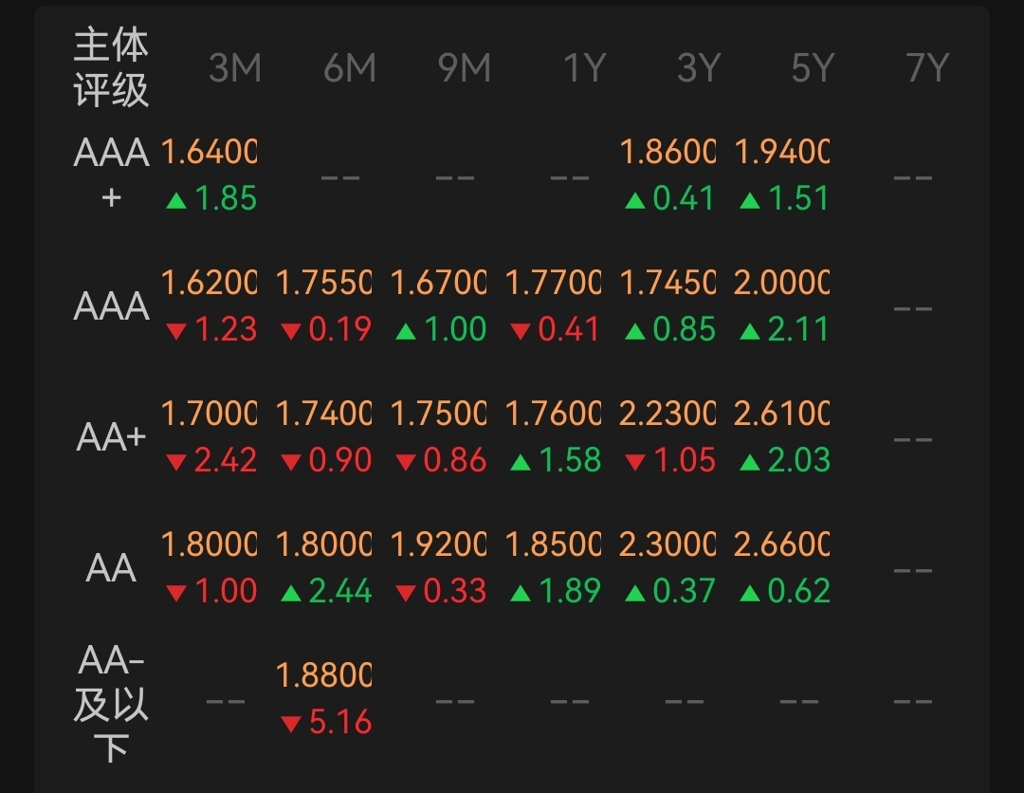1024x793 pixels.
Task: Click AA-及以下 6M yield 1.8800
Action: pyautogui.click(x=323, y=675)
